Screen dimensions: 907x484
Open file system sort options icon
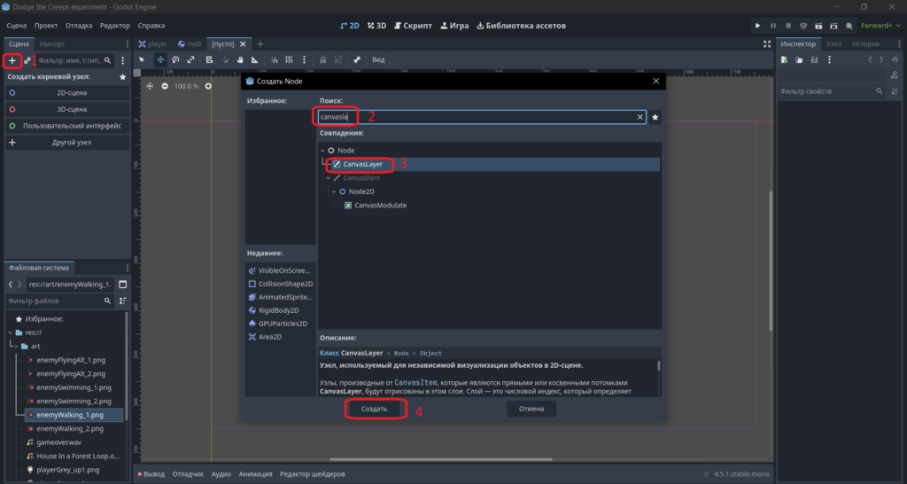(x=122, y=301)
